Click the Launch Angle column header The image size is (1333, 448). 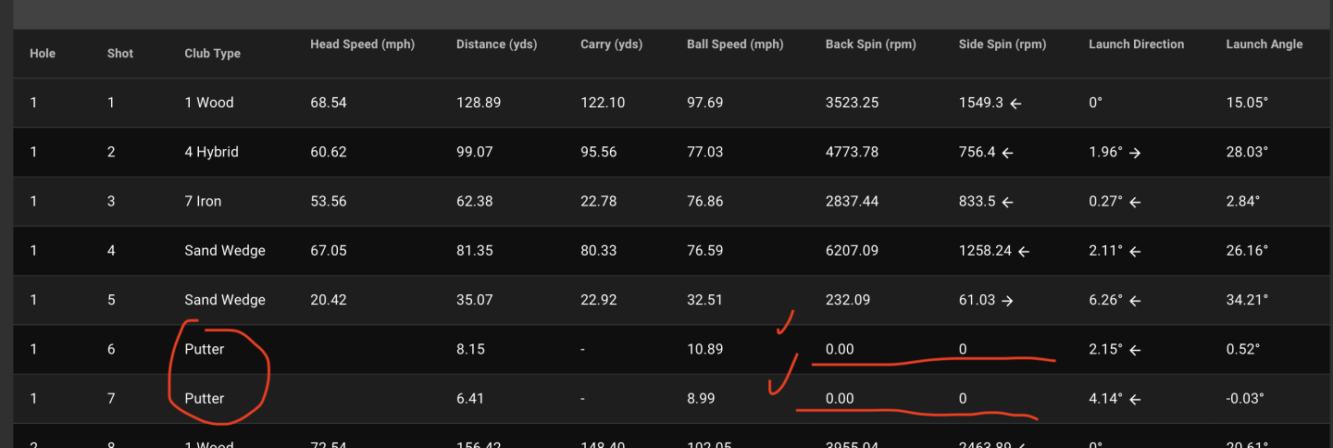pyautogui.click(x=1264, y=44)
